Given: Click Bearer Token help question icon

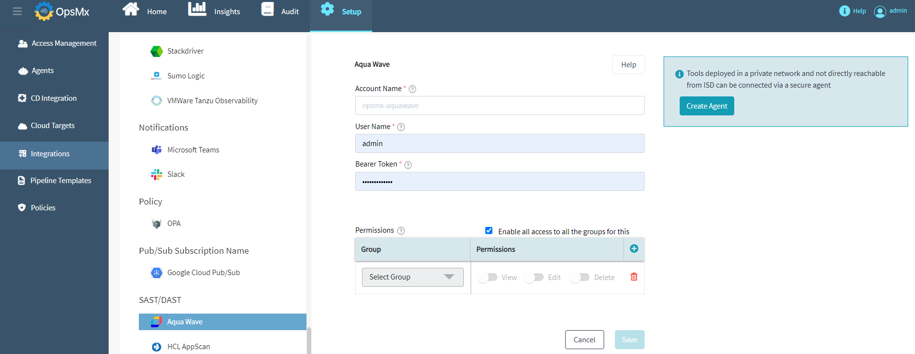Looking at the screenshot, I should [408, 165].
